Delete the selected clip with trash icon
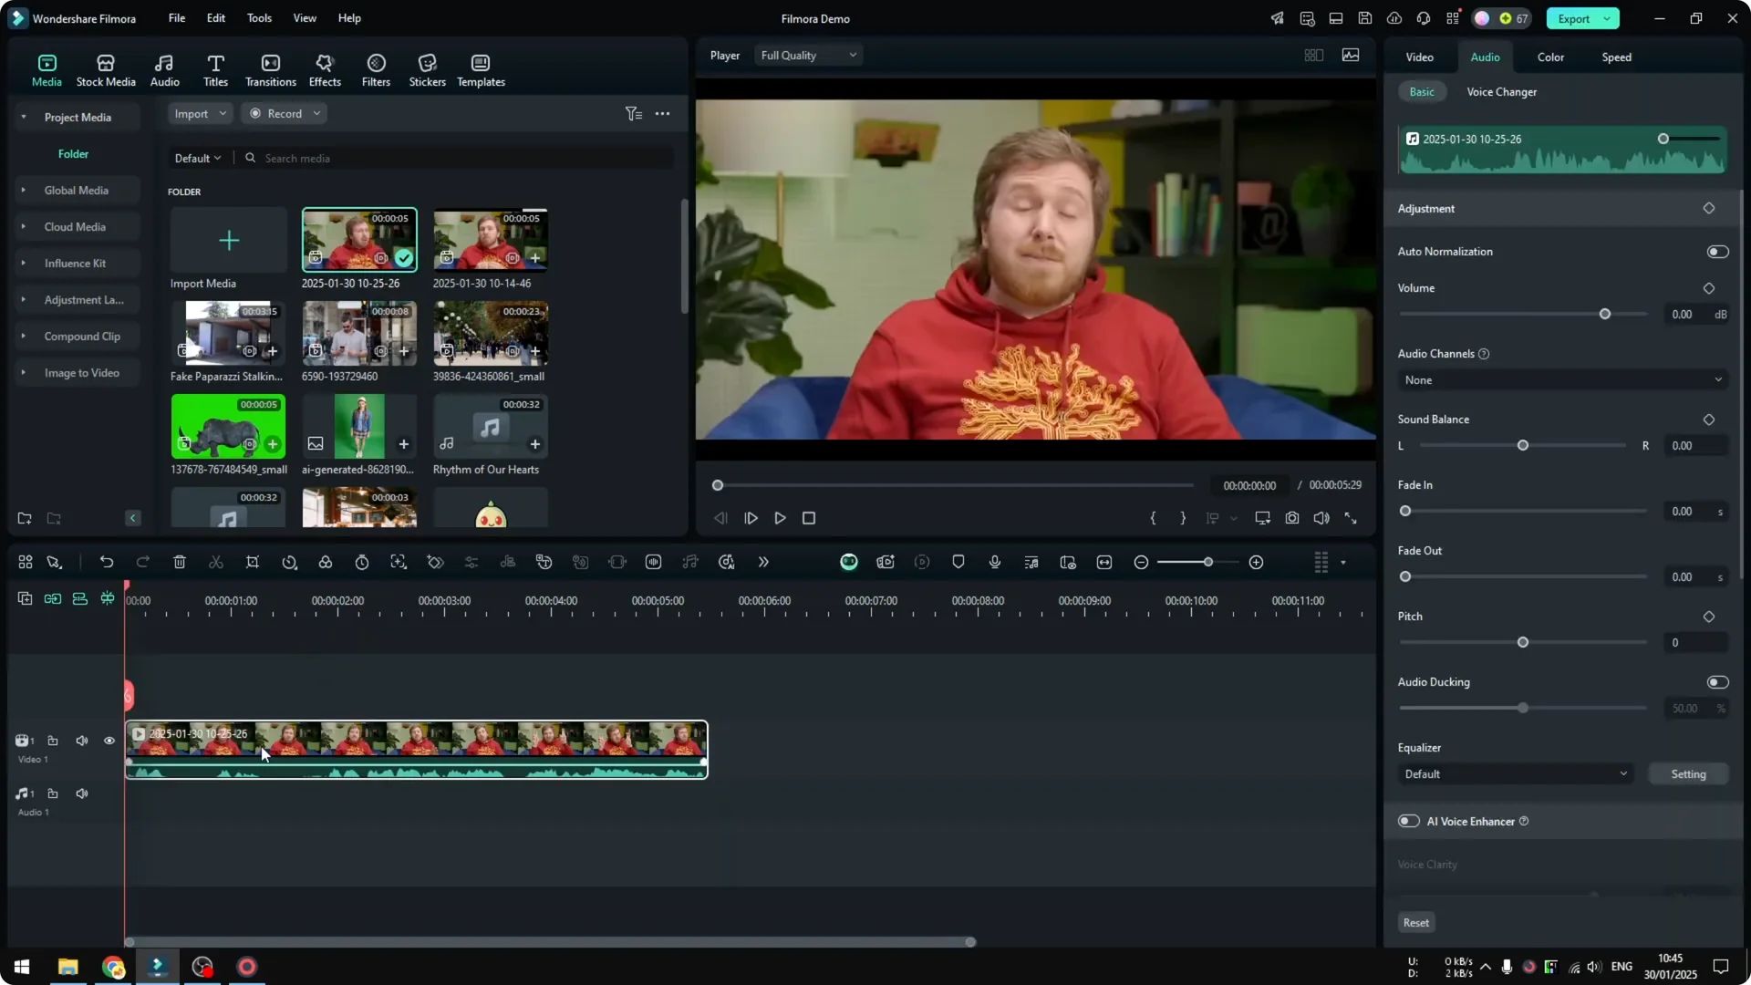The image size is (1751, 985). (180, 562)
